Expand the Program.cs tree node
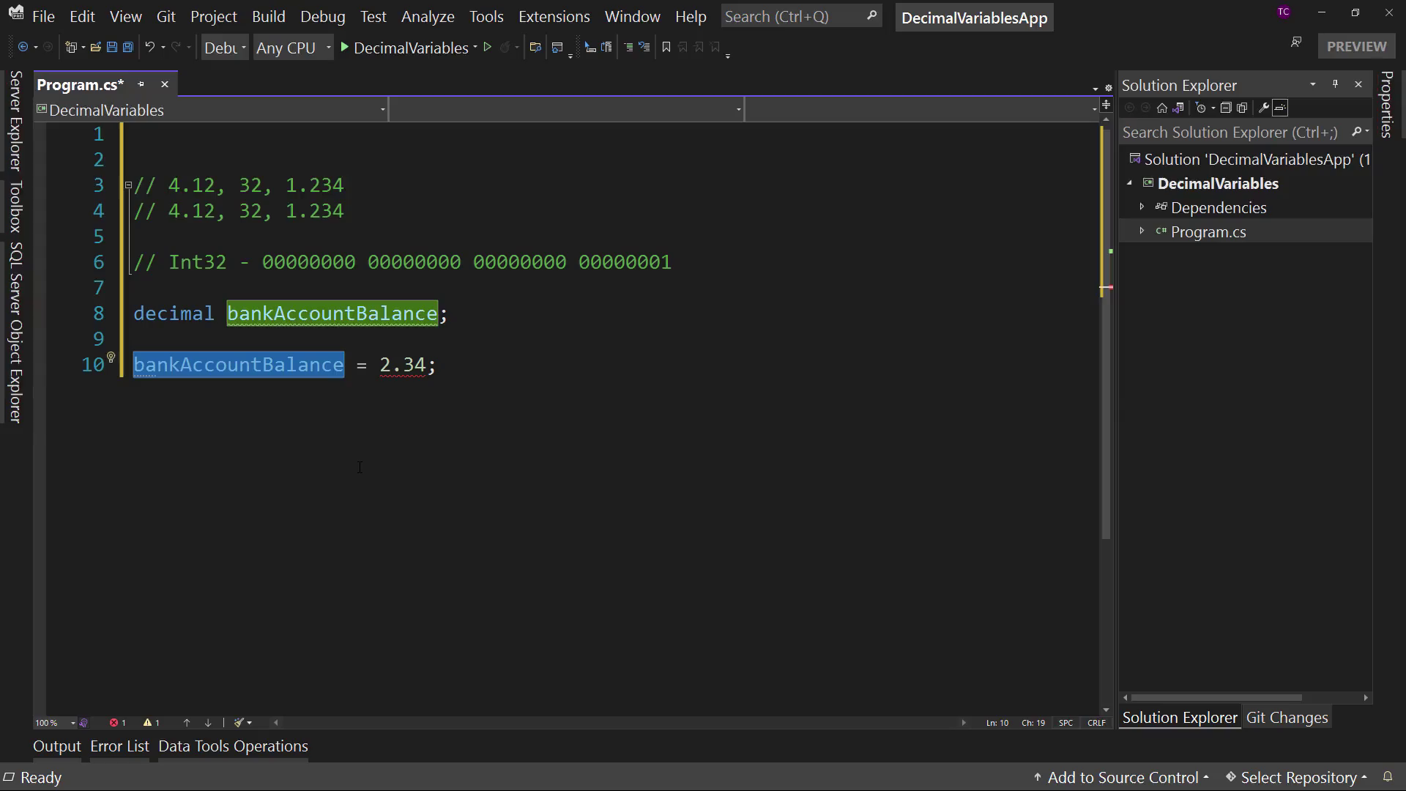 (x=1142, y=231)
